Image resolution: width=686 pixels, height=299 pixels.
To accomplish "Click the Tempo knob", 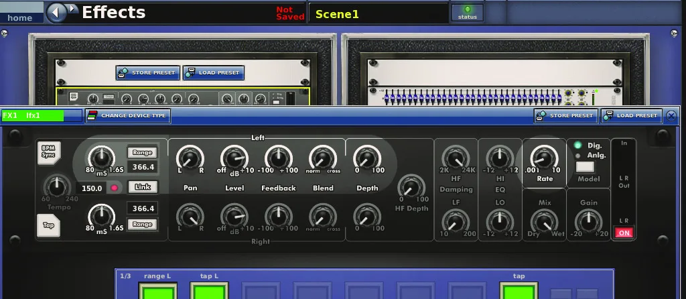I will [x=57, y=187].
